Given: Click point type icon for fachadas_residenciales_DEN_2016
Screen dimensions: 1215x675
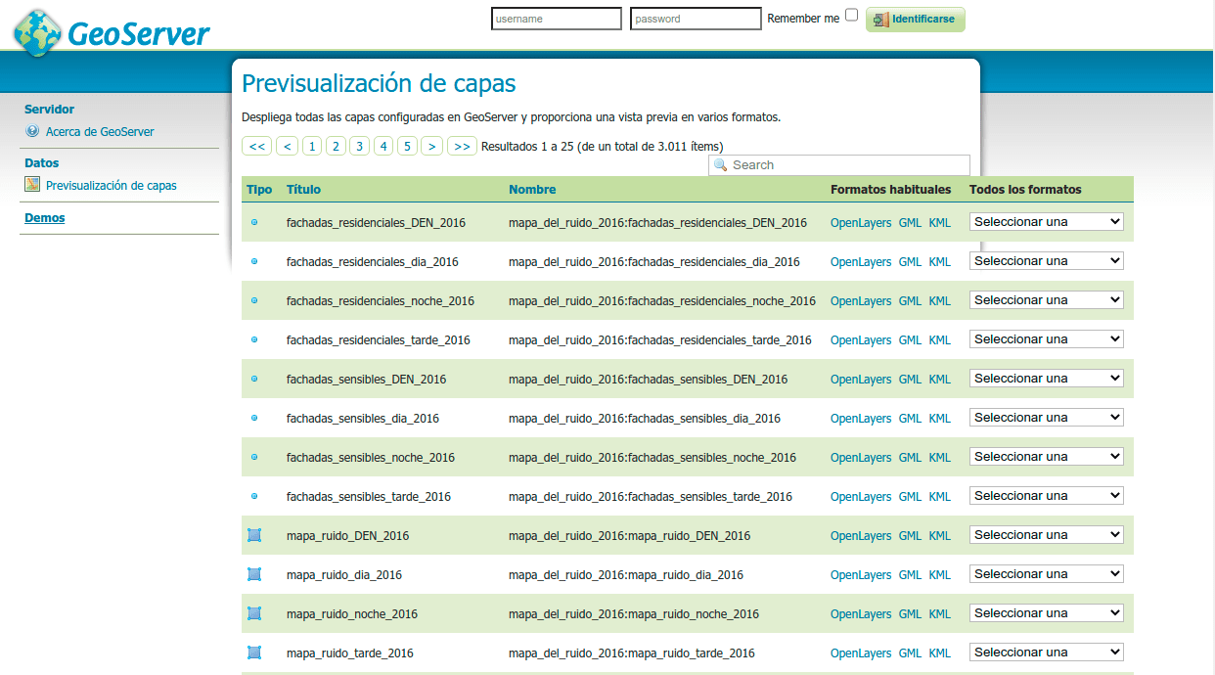Looking at the screenshot, I should (254, 222).
